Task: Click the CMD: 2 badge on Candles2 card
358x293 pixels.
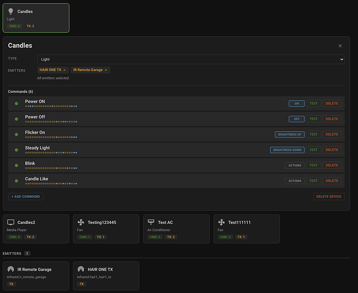Action: click(x=15, y=237)
